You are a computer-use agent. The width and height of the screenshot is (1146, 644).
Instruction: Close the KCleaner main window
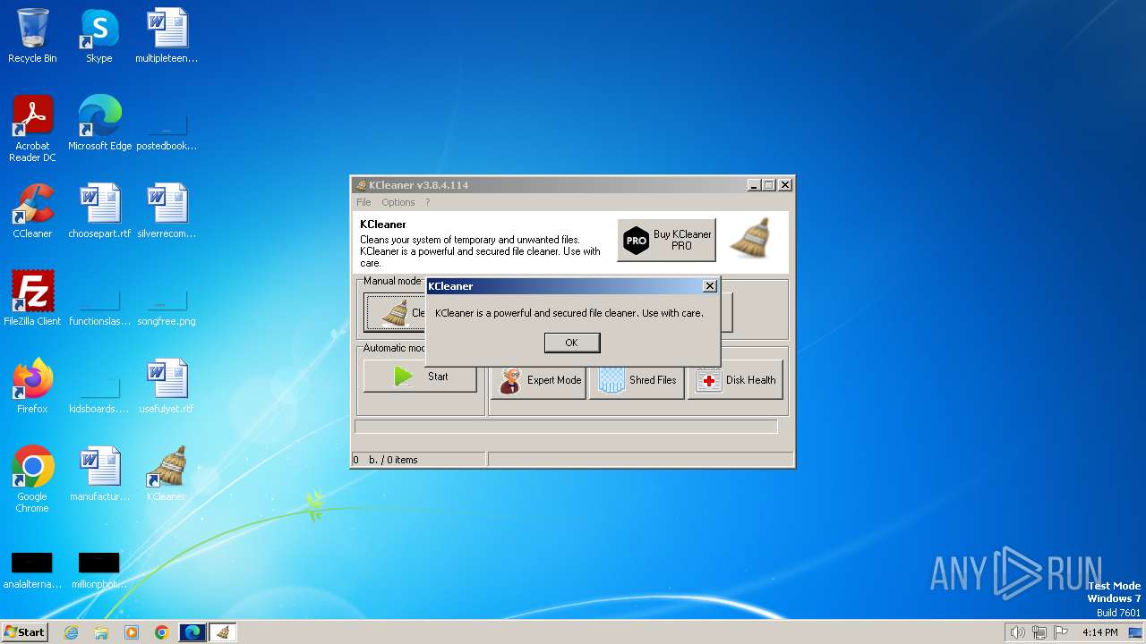point(785,185)
